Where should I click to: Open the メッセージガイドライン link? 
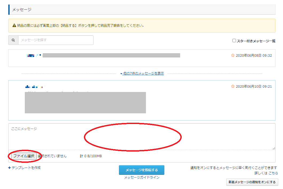coord(142,178)
